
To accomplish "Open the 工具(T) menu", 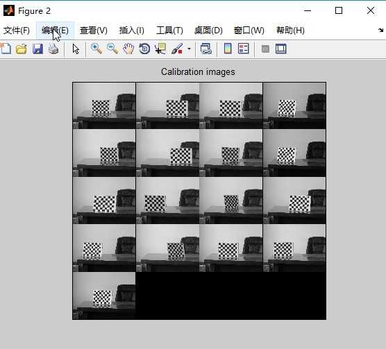I will coord(169,31).
